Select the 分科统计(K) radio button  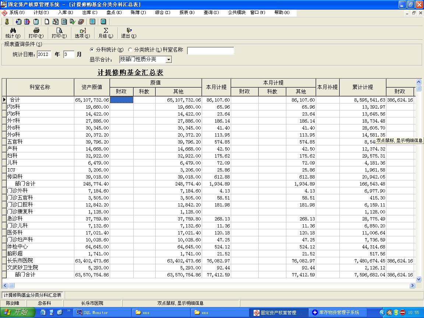[92, 50]
